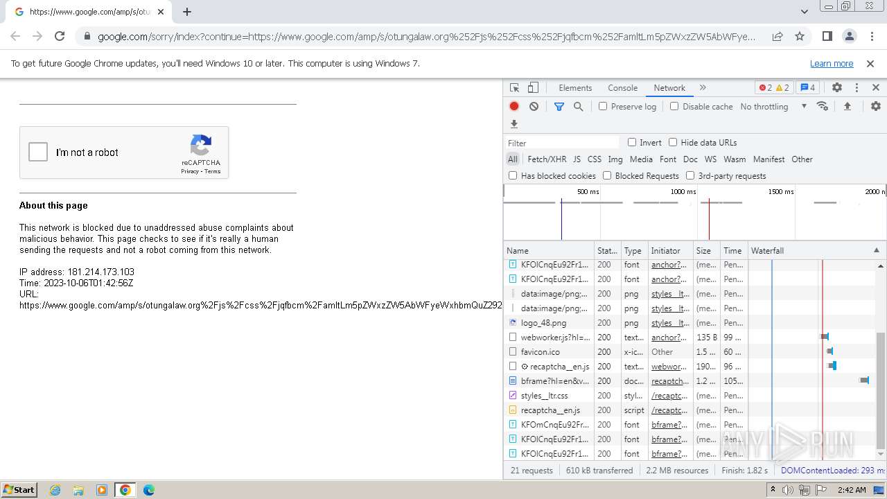
Task: Open the anchor initiator of webworker.js
Action: coord(669,338)
